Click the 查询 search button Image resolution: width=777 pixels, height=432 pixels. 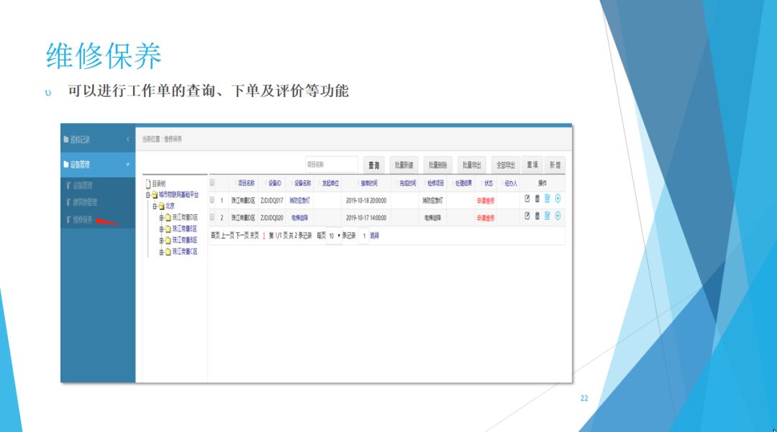(x=373, y=165)
